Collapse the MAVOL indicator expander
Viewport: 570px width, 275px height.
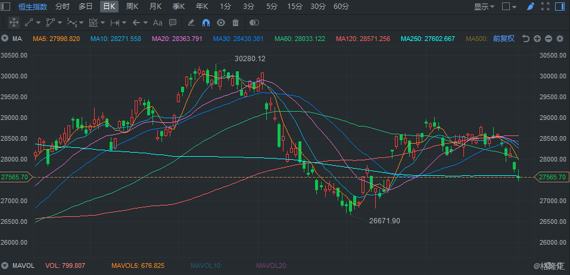5,265
